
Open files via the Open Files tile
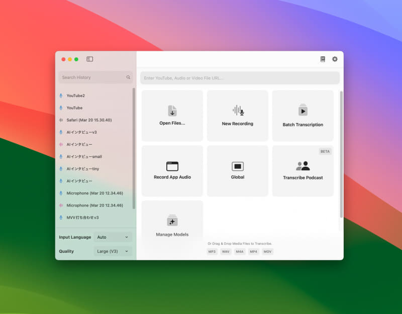click(172, 116)
